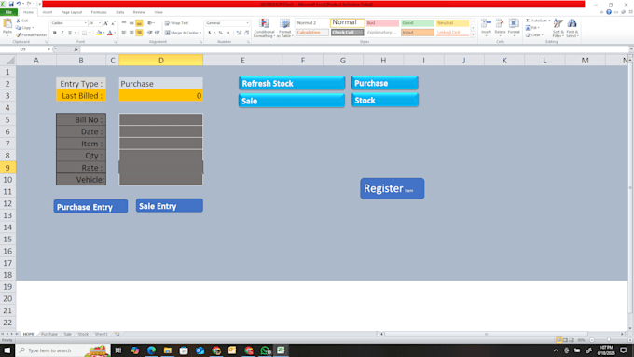The height and width of the screenshot is (357, 634).
Task: Expand the cell Styles gallery
Action: (473, 35)
